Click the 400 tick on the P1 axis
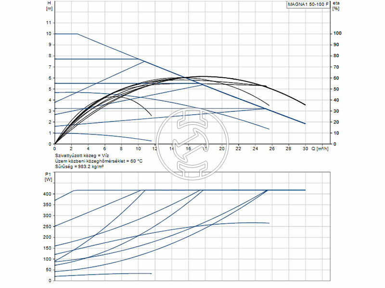Viewport: 385px width, 288px height. click(x=47, y=194)
